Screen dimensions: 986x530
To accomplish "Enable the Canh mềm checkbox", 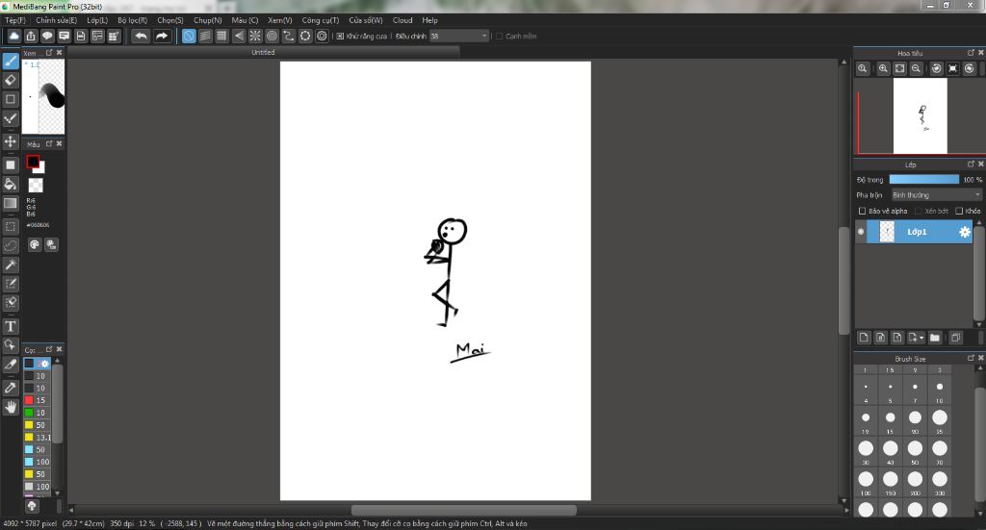I will coord(500,37).
